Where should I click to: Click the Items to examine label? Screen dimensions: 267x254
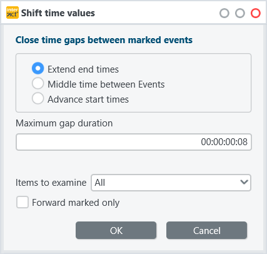point(51,183)
